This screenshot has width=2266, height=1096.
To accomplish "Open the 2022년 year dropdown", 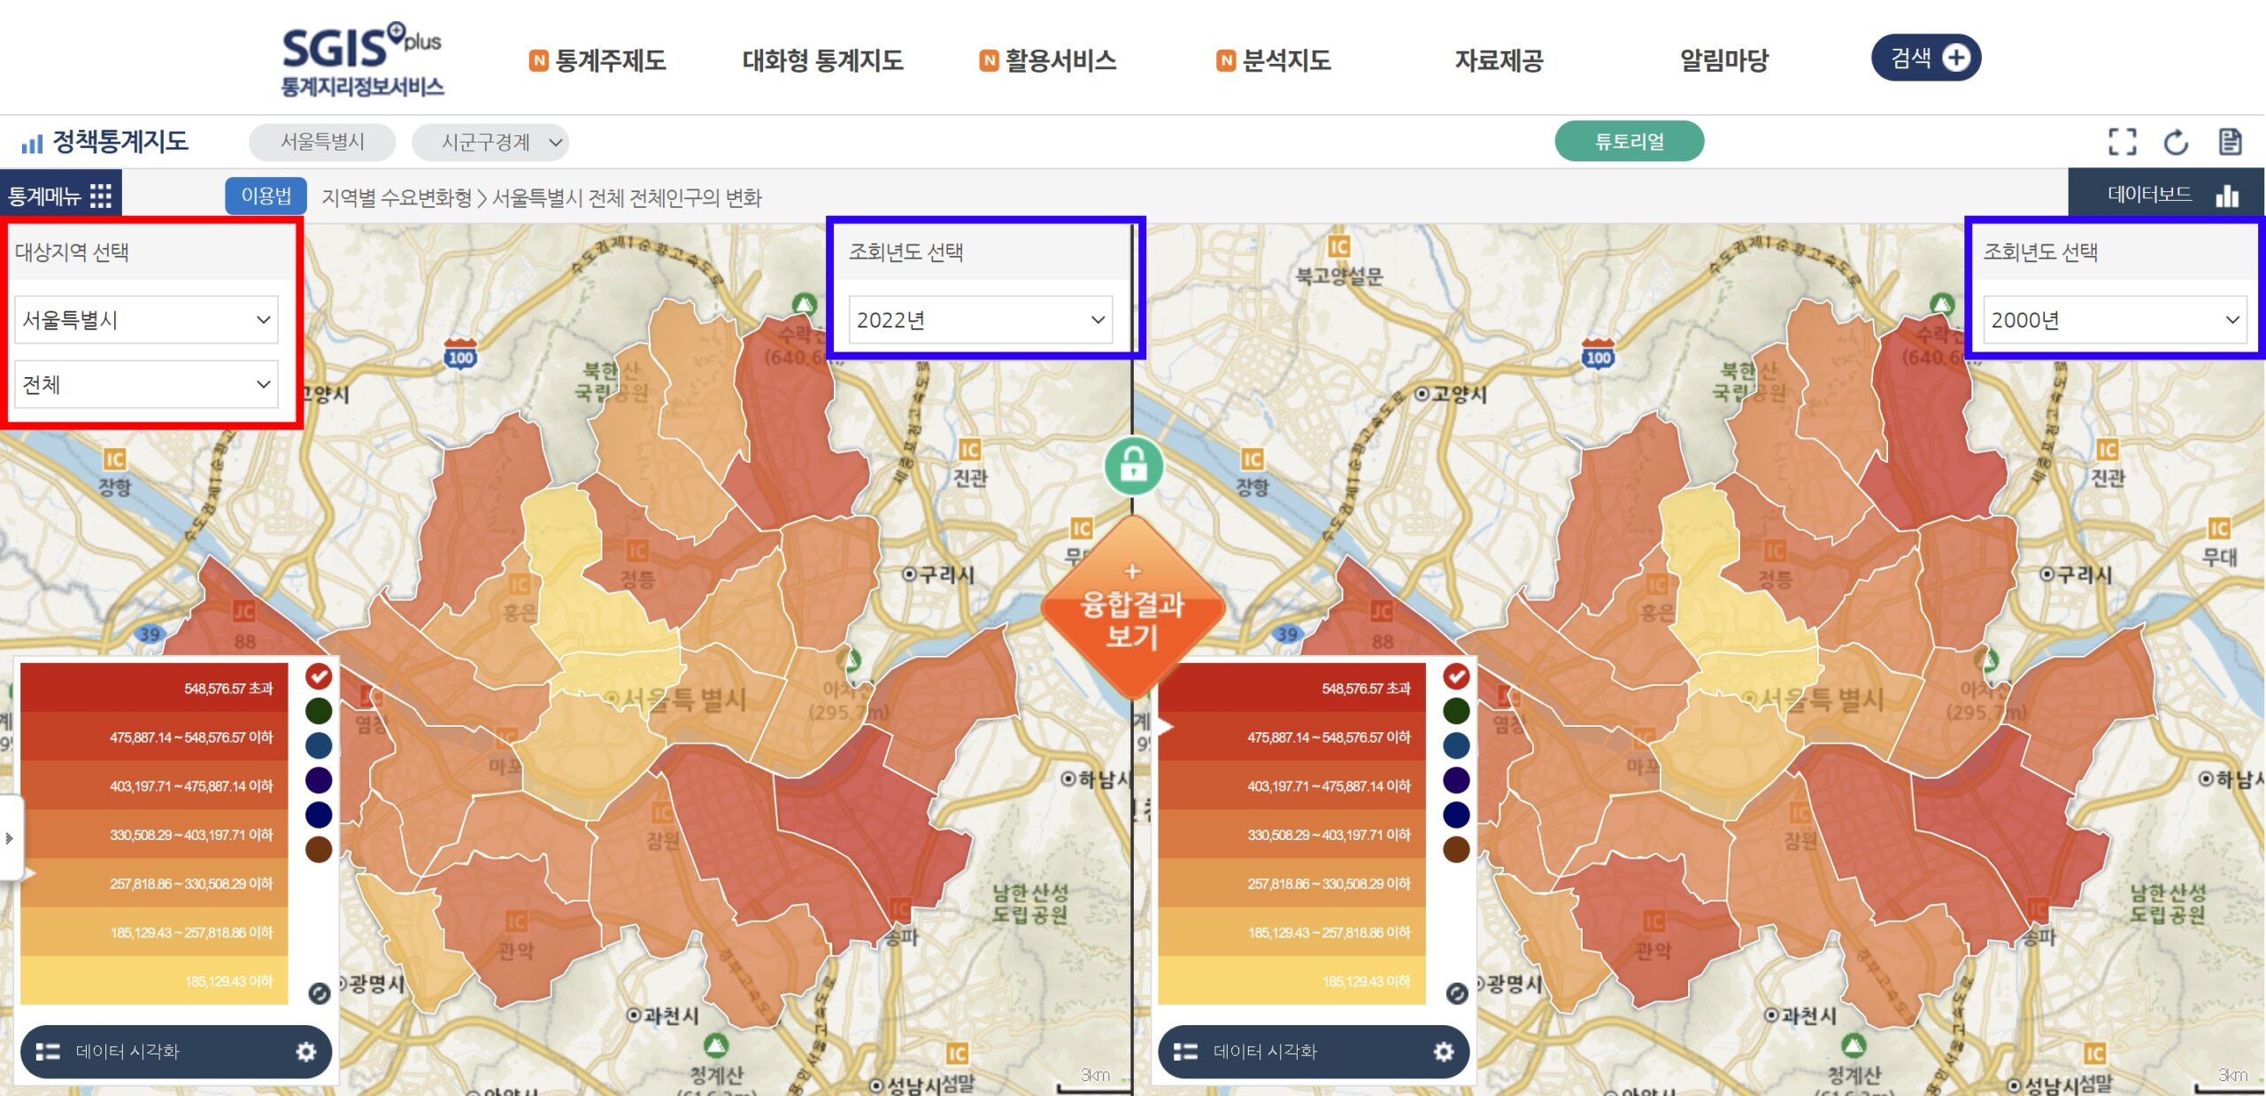I will (981, 320).
